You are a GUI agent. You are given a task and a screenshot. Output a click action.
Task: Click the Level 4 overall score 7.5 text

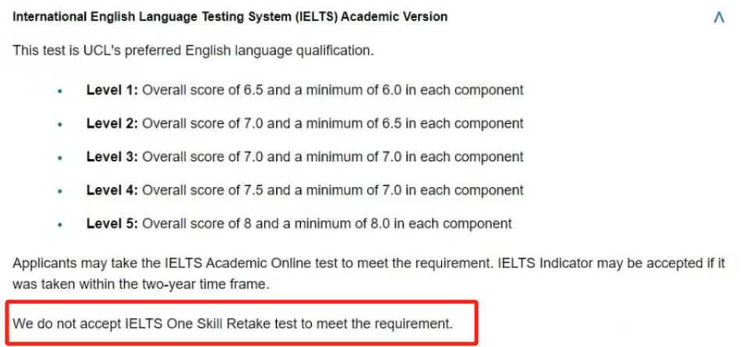coord(203,189)
